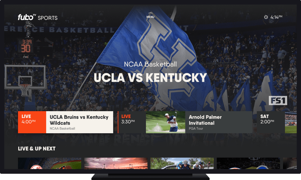The height and width of the screenshot is (180, 301).
Task: Click the FS1 channel logo
Action: [278, 101]
